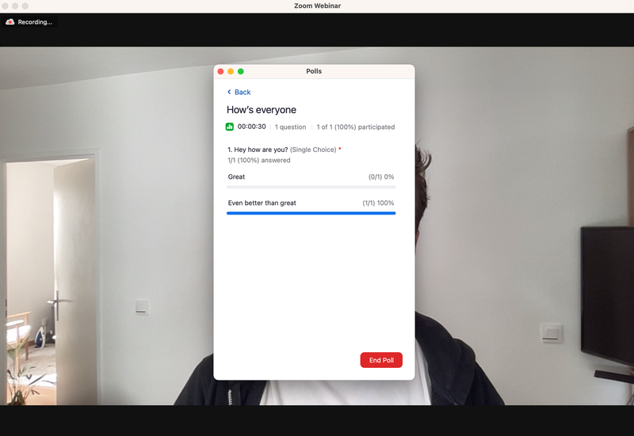This screenshot has height=436, width=634.
Task: Click the empty Great result bar
Action: tap(311, 187)
